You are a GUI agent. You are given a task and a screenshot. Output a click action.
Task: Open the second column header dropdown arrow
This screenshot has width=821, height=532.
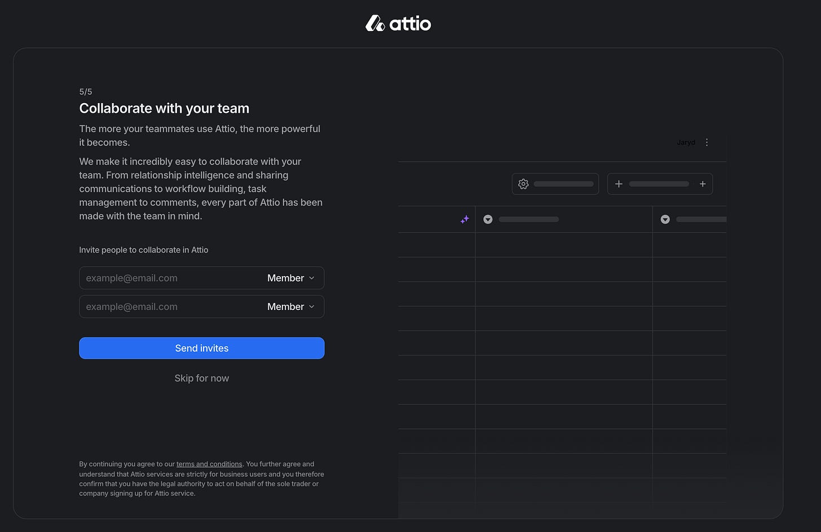coord(665,219)
